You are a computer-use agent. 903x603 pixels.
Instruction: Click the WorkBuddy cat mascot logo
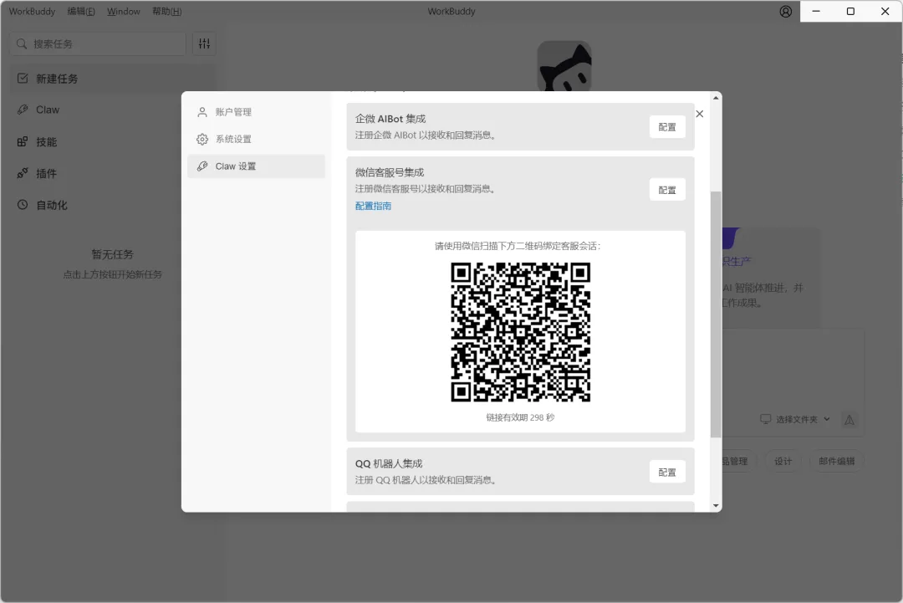point(564,66)
